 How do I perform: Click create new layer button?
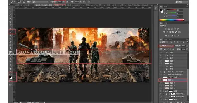click(181, 102)
